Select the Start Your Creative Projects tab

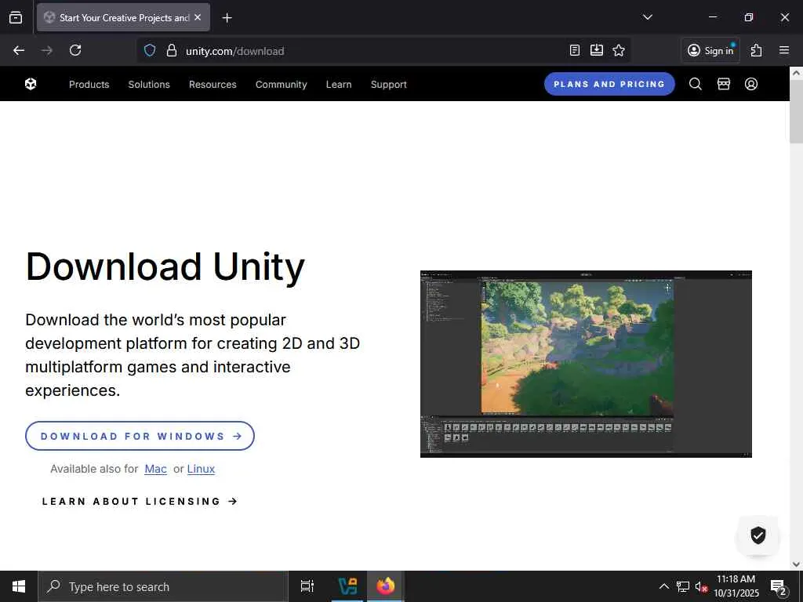click(123, 17)
